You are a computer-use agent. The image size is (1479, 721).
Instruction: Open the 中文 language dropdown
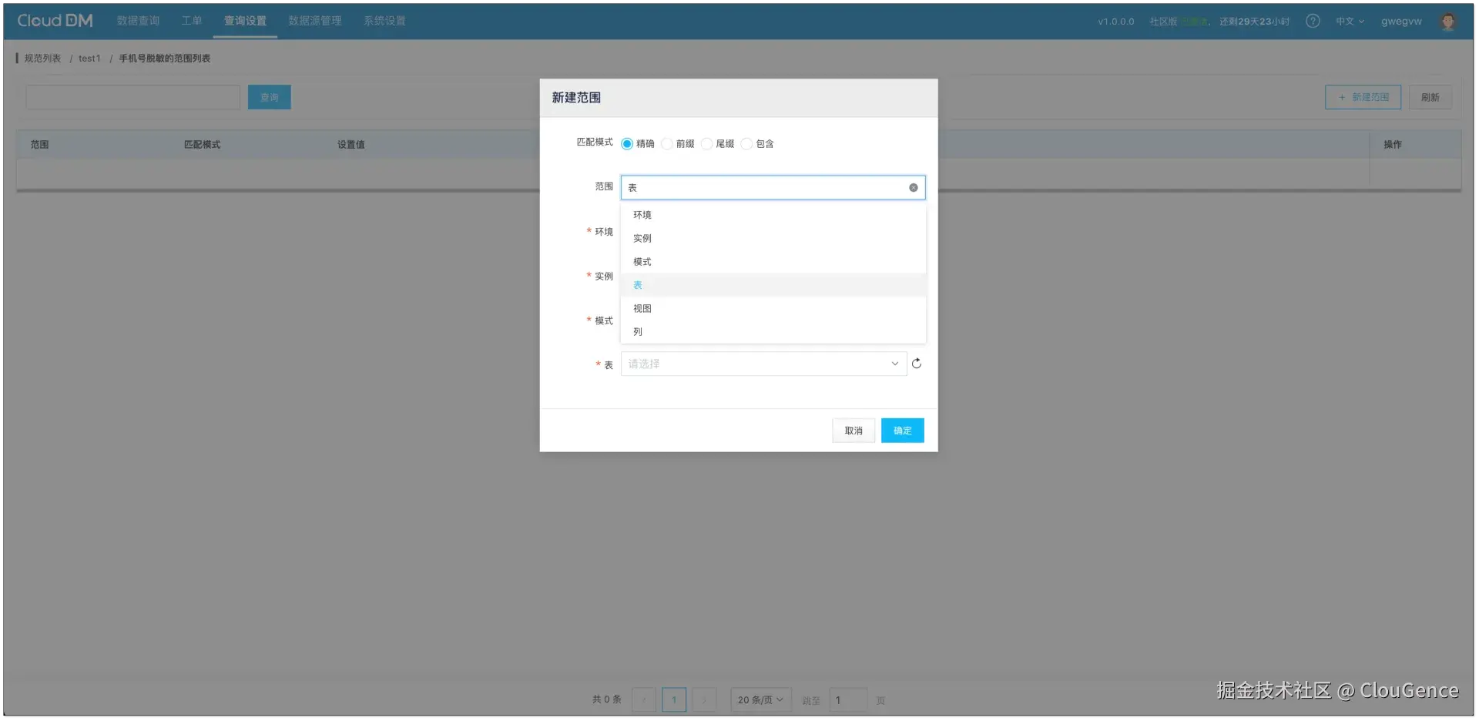(x=1350, y=22)
